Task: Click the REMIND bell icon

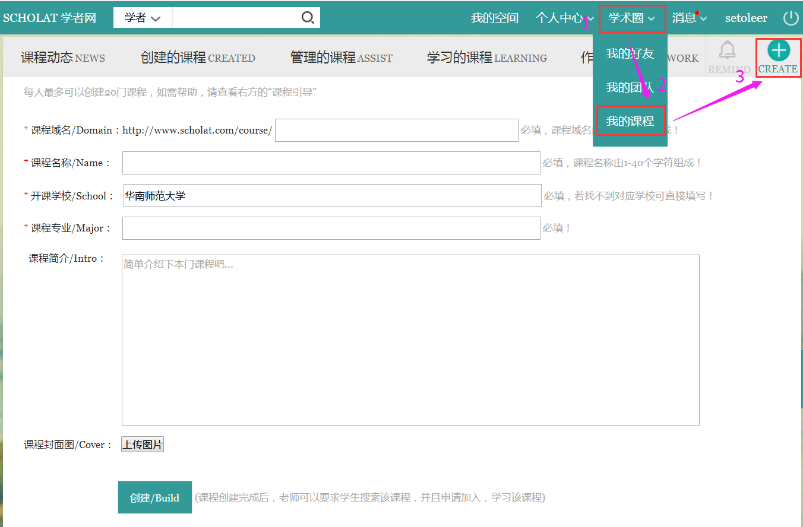Action: [x=726, y=50]
